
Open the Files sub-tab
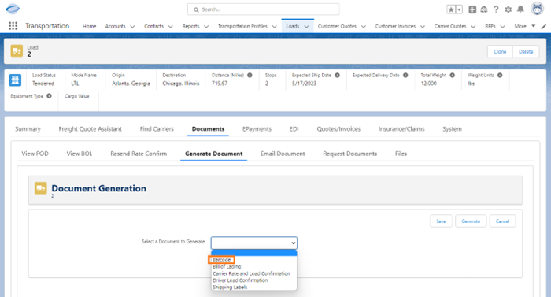click(x=401, y=154)
